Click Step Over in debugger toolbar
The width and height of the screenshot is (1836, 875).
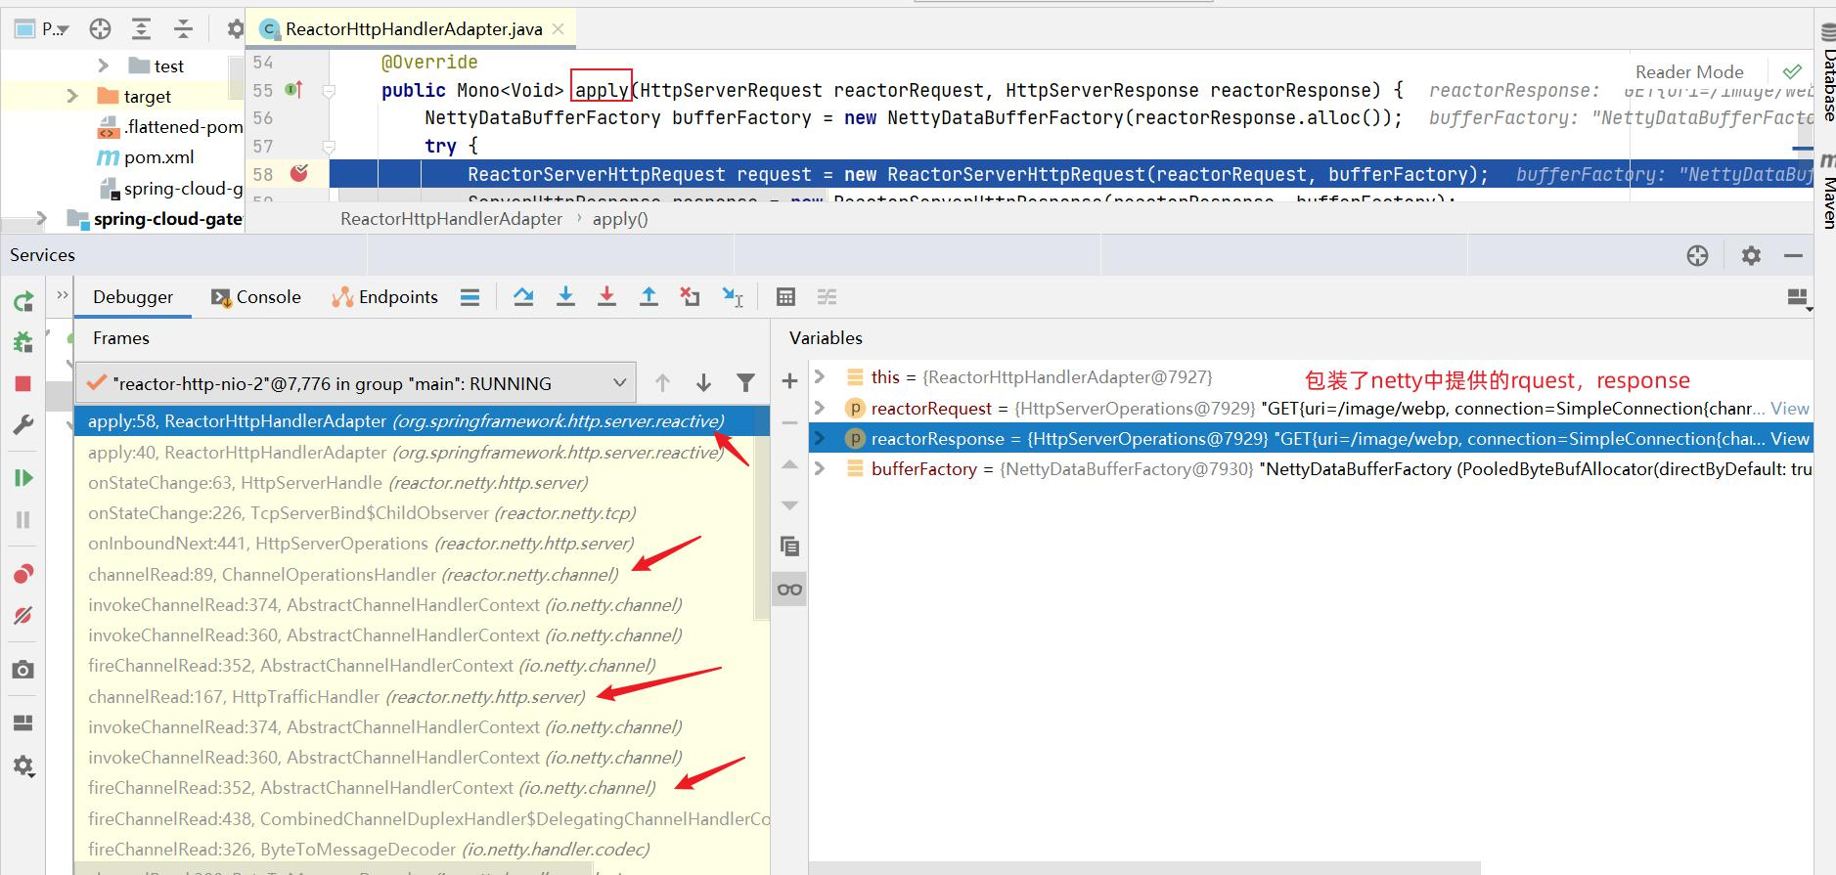tap(523, 297)
